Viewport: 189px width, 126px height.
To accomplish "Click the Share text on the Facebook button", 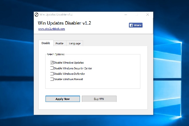I will pos(137,25).
